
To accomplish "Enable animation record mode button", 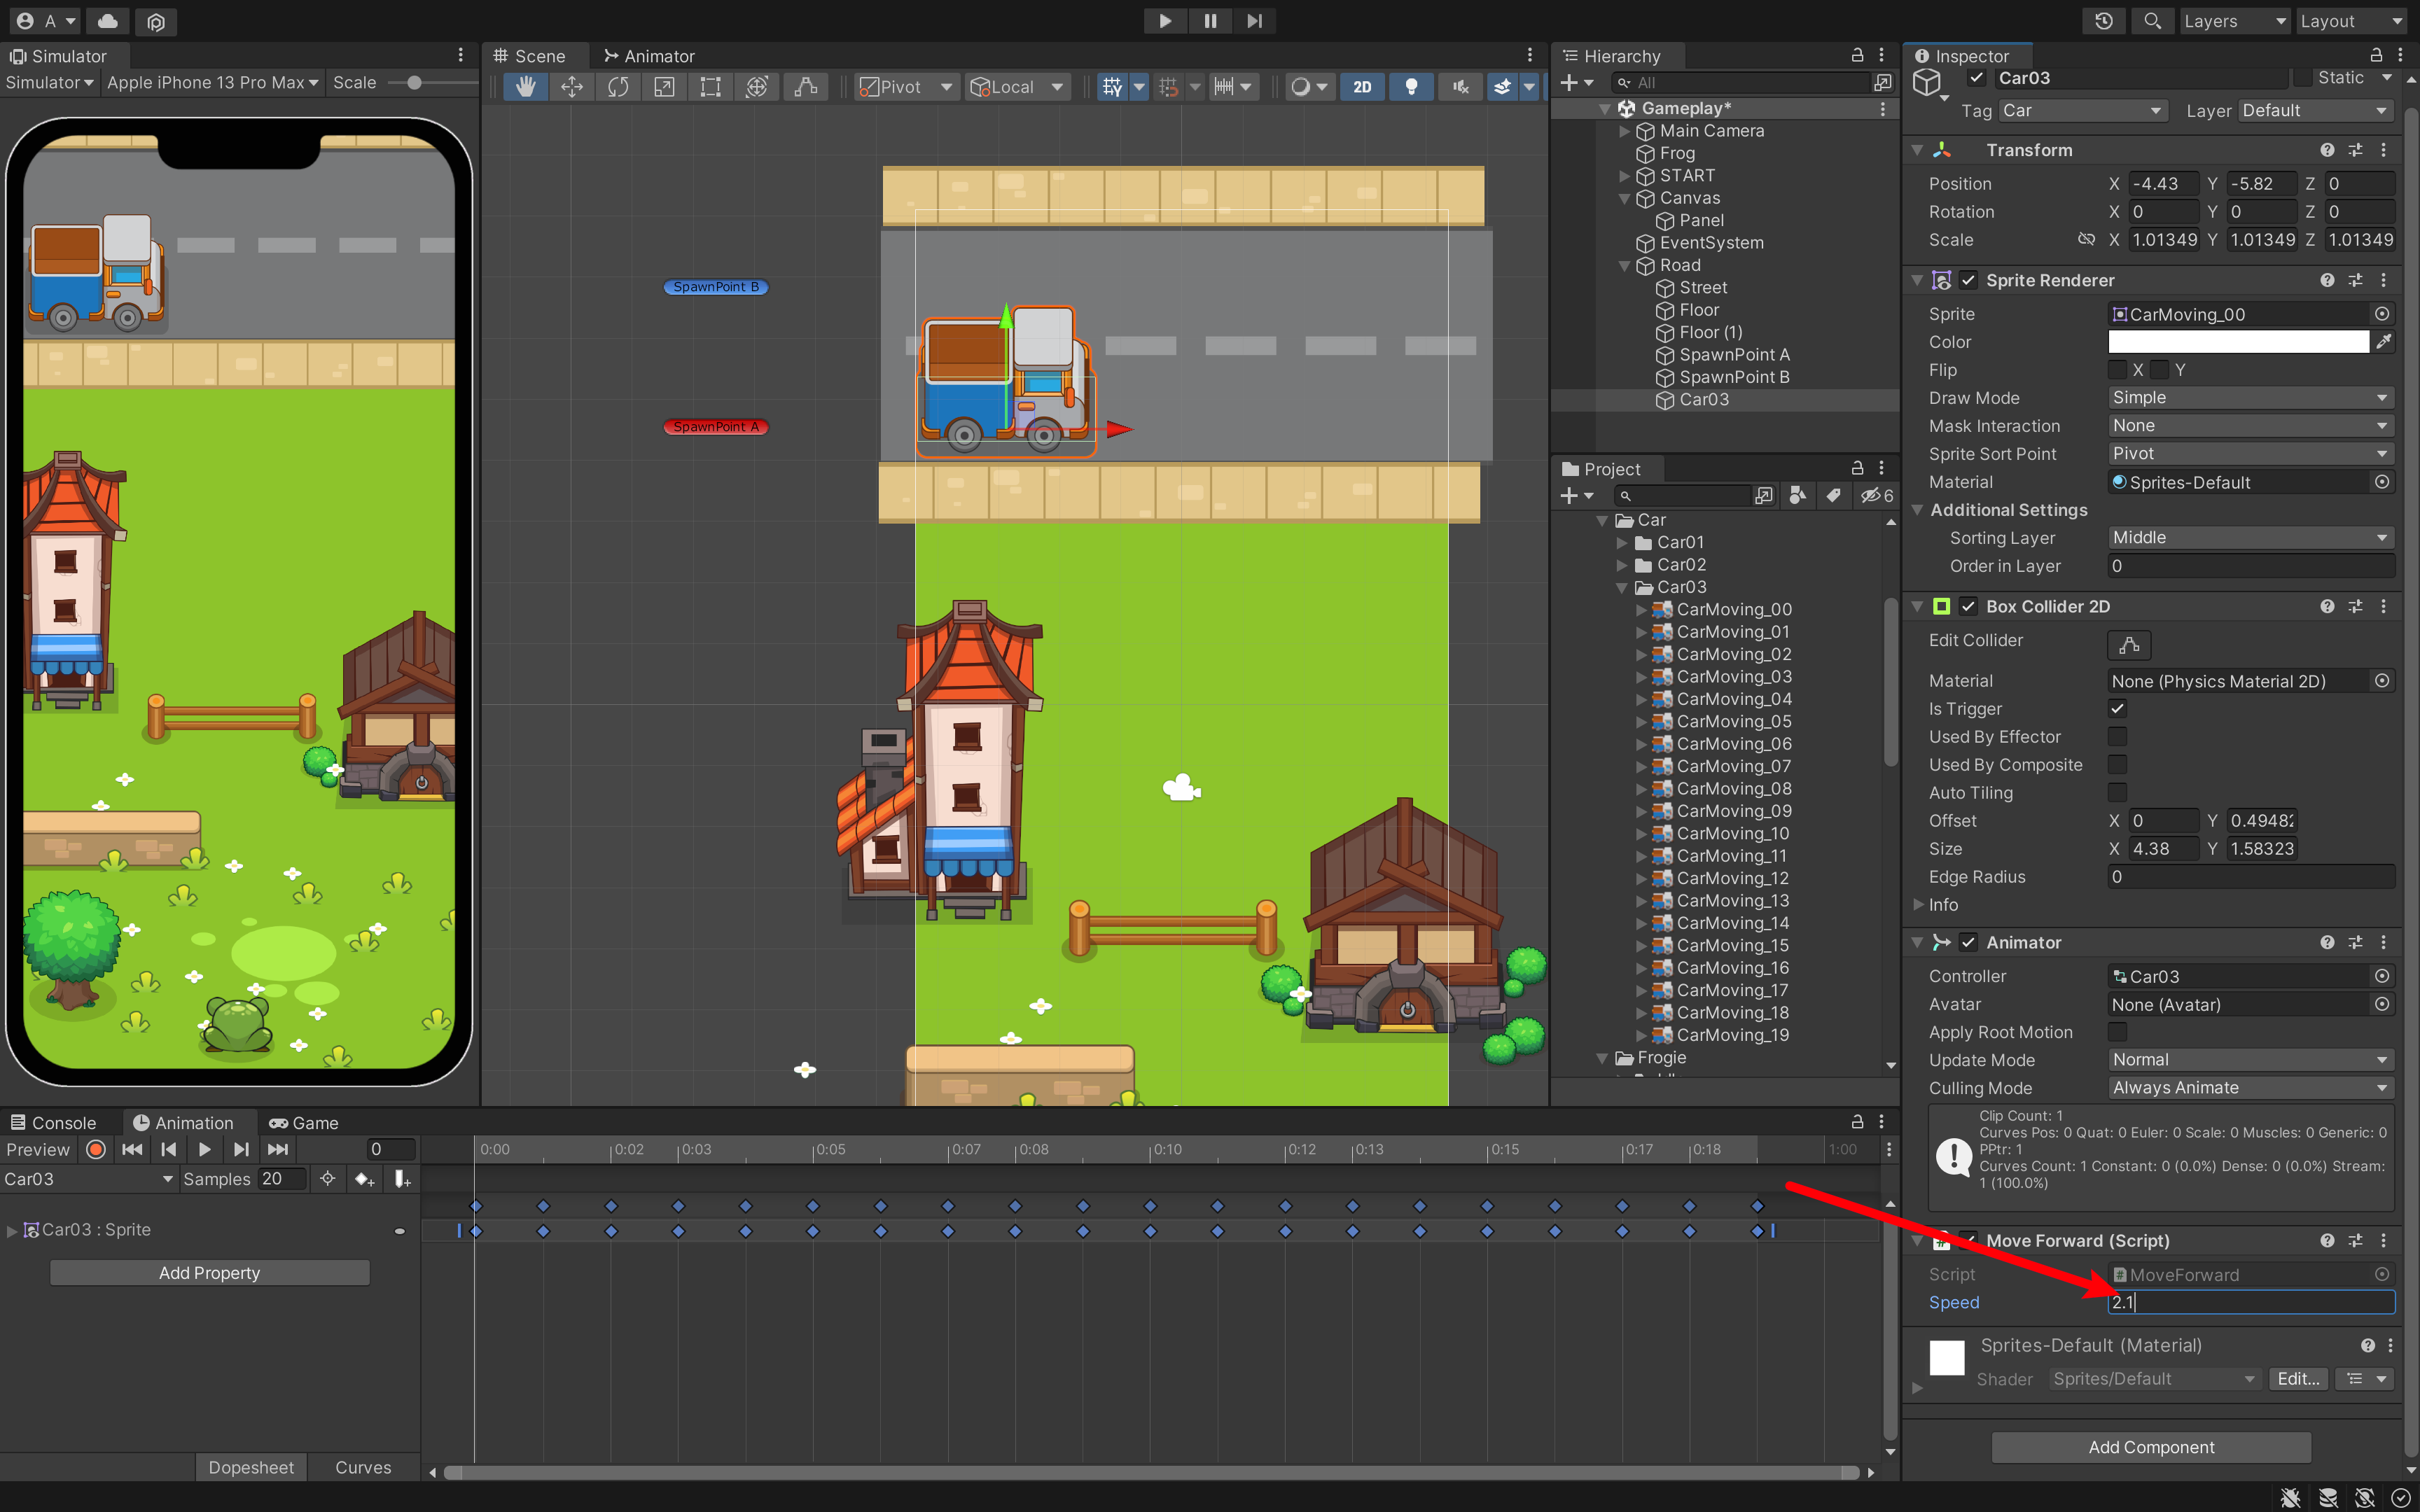I will point(96,1150).
